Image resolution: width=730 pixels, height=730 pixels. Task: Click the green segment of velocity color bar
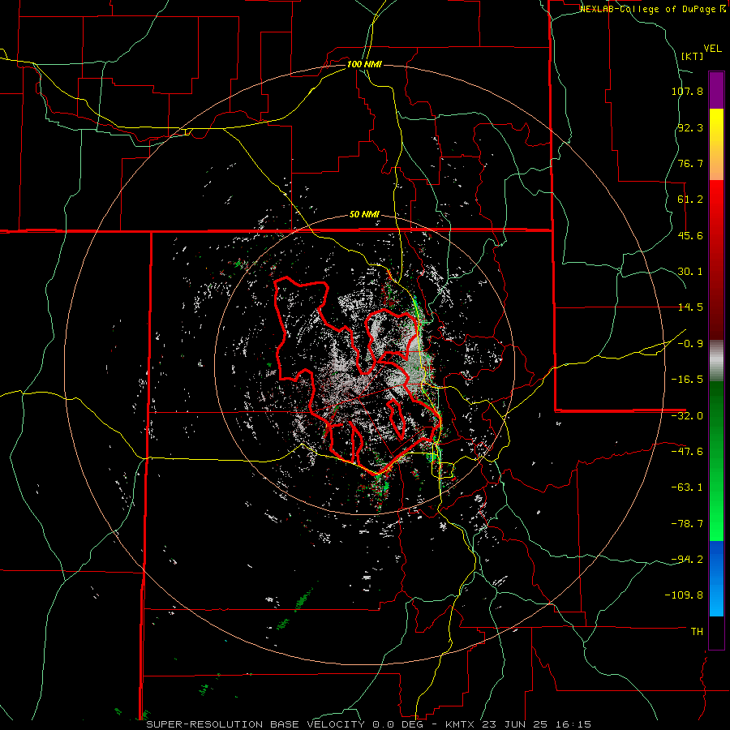(x=716, y=461)
